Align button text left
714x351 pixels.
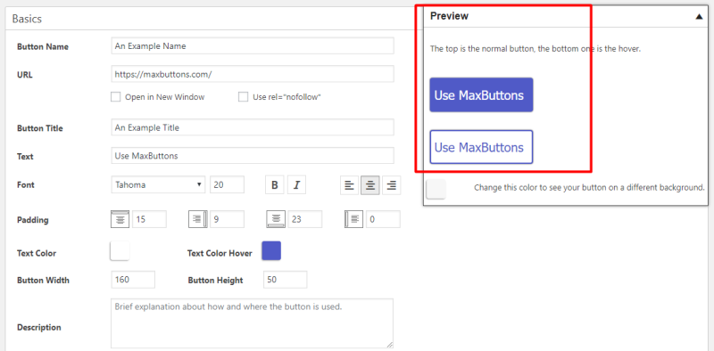click(x=349, y=185)
